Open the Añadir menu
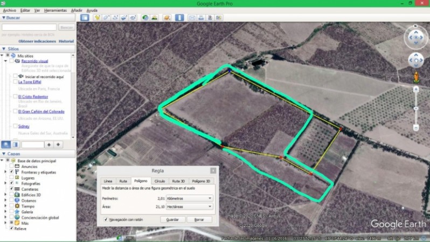The width and height of the screenshot is (430, 242). (77, 10)
